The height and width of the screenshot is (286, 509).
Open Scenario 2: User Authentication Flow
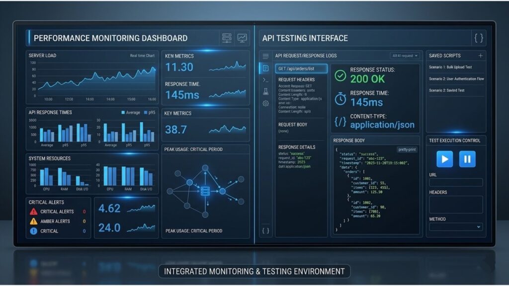point(456,79)
